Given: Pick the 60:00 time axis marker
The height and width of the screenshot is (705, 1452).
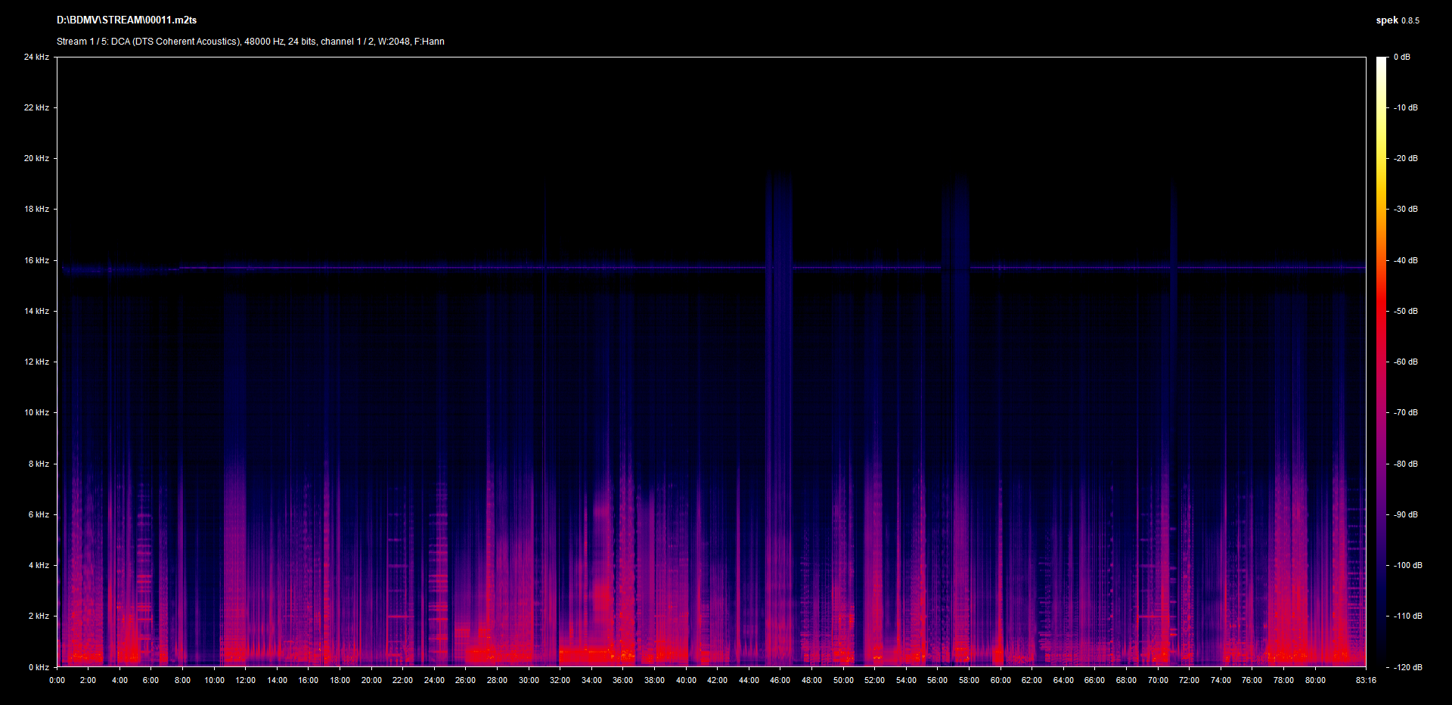Looking at the screenshot, I should tap(1001, 680).
